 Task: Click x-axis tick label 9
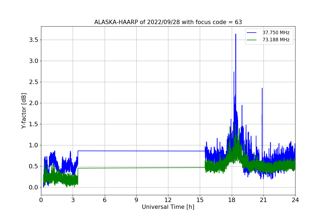pyautogui.click(x=136, y=200)
